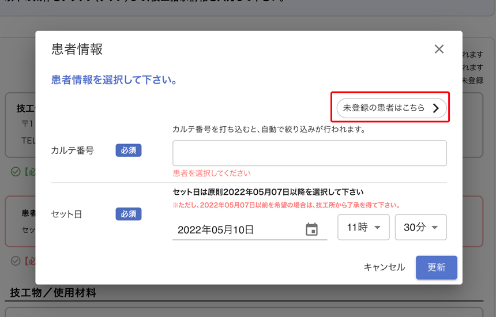Open the calendar icon for セット日
496x317 pixels.
point(311,229)
